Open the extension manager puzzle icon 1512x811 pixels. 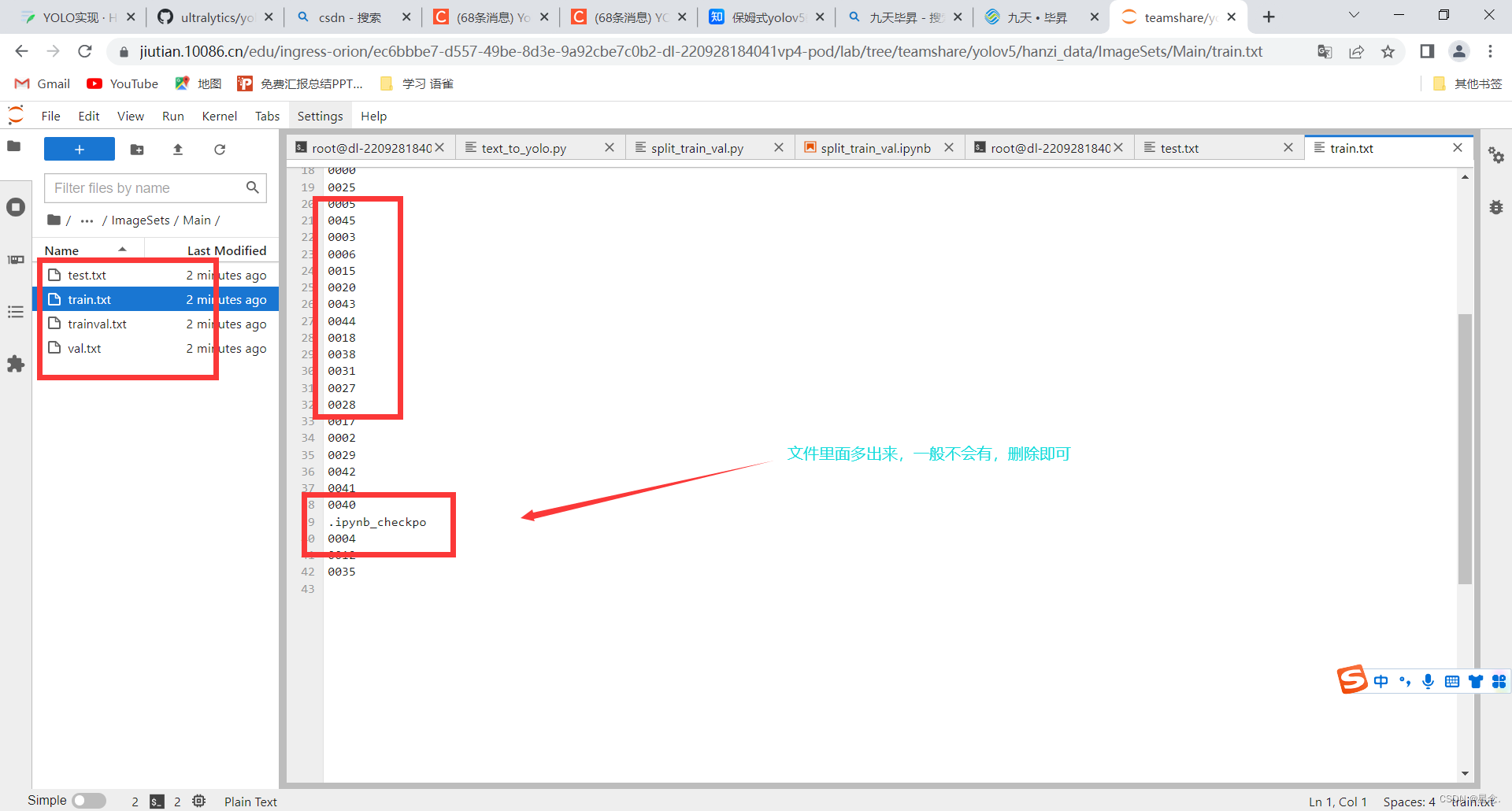16,364
